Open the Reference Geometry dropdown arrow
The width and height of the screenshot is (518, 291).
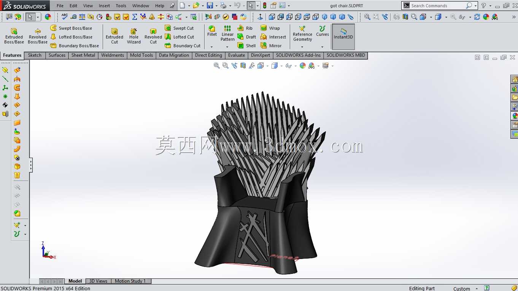[302, 47]
